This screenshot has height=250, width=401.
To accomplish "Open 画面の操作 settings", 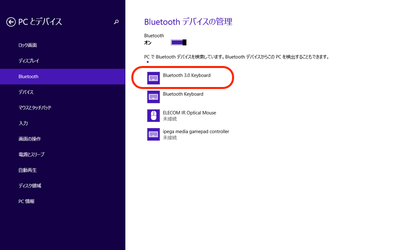I will tap(30, 138).
